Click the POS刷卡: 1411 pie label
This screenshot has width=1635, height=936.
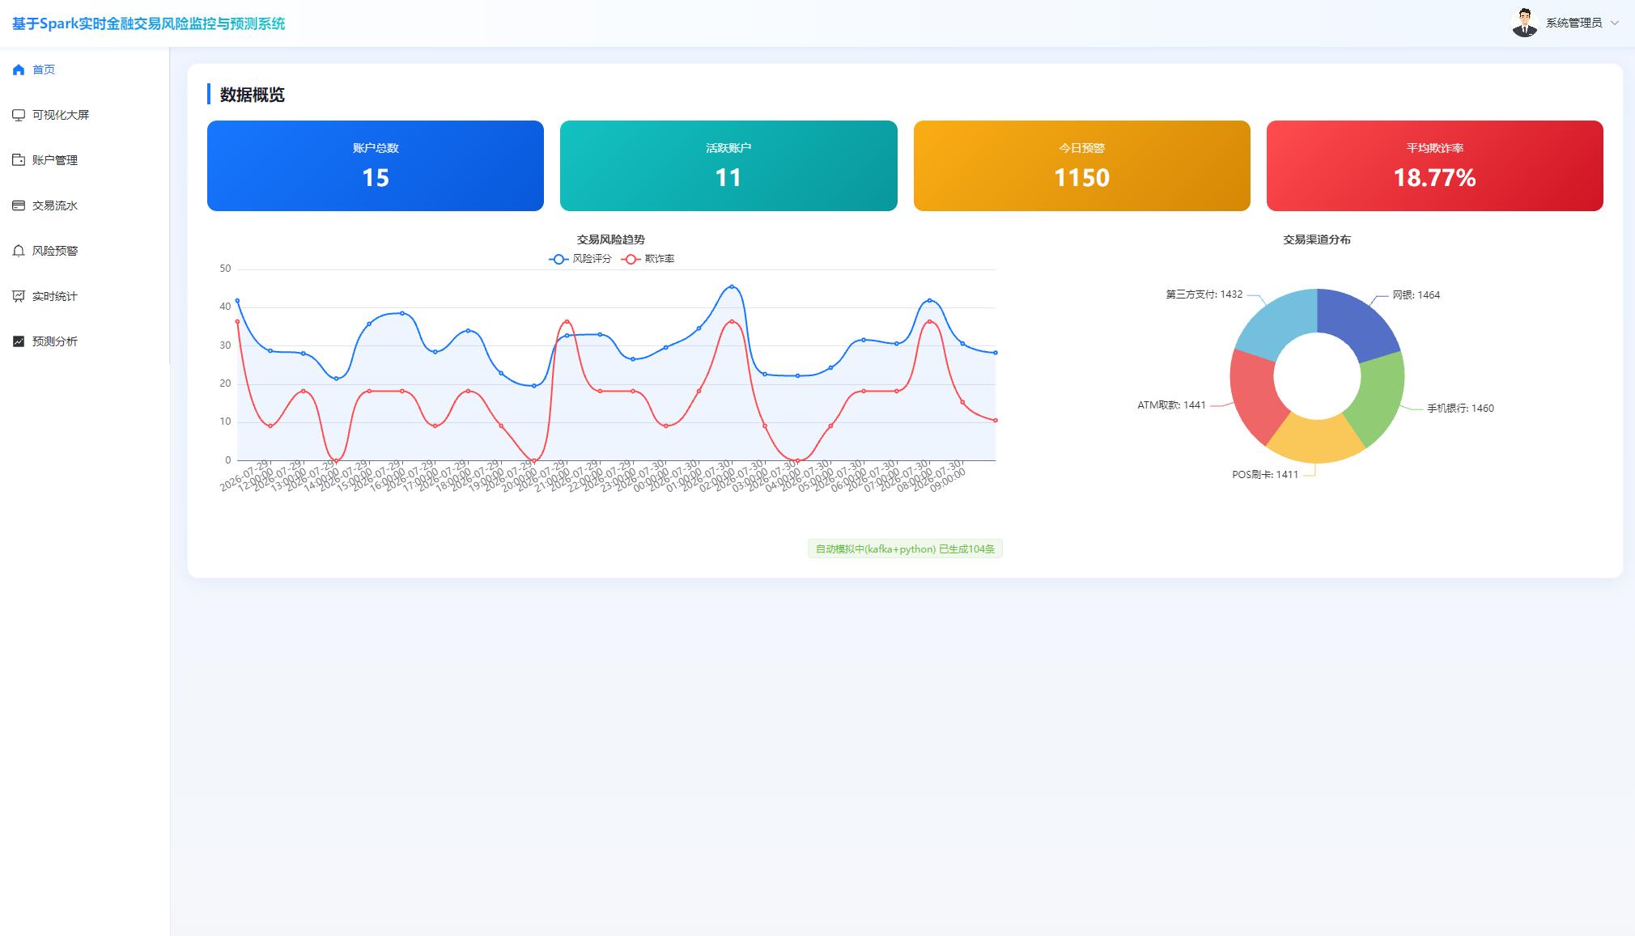[x=1265, y=475]
